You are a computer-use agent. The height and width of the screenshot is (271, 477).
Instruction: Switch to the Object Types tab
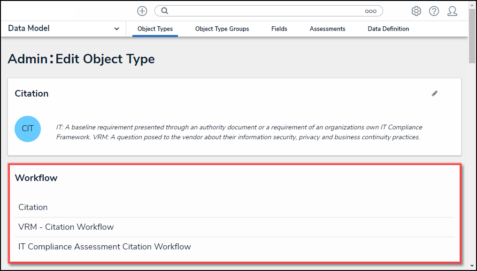tap(155, 29)
